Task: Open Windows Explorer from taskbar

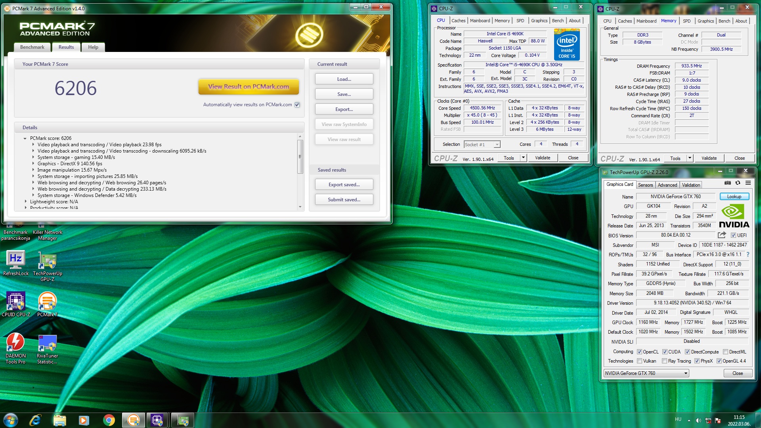Action: tap(60, 420)
